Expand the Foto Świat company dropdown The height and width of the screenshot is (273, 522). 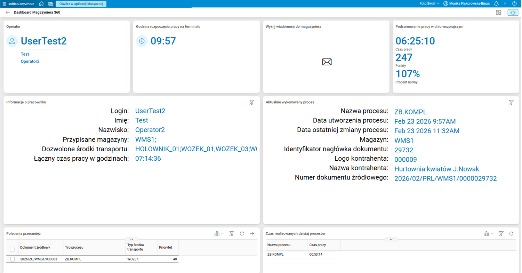click(x=429, y=4)
